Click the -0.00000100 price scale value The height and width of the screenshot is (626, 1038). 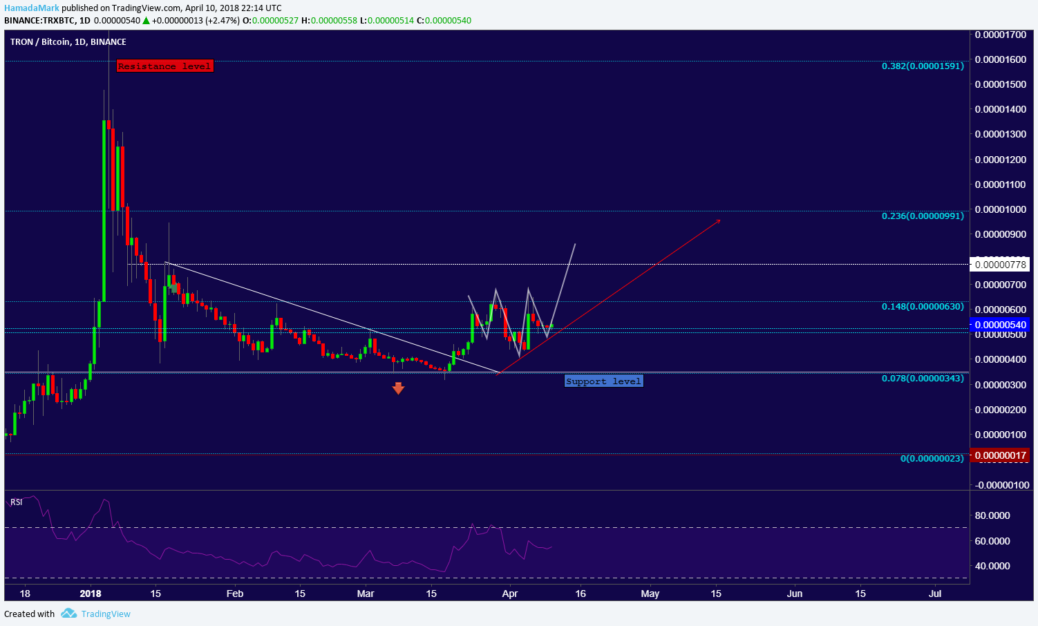tap(1002, 485)
